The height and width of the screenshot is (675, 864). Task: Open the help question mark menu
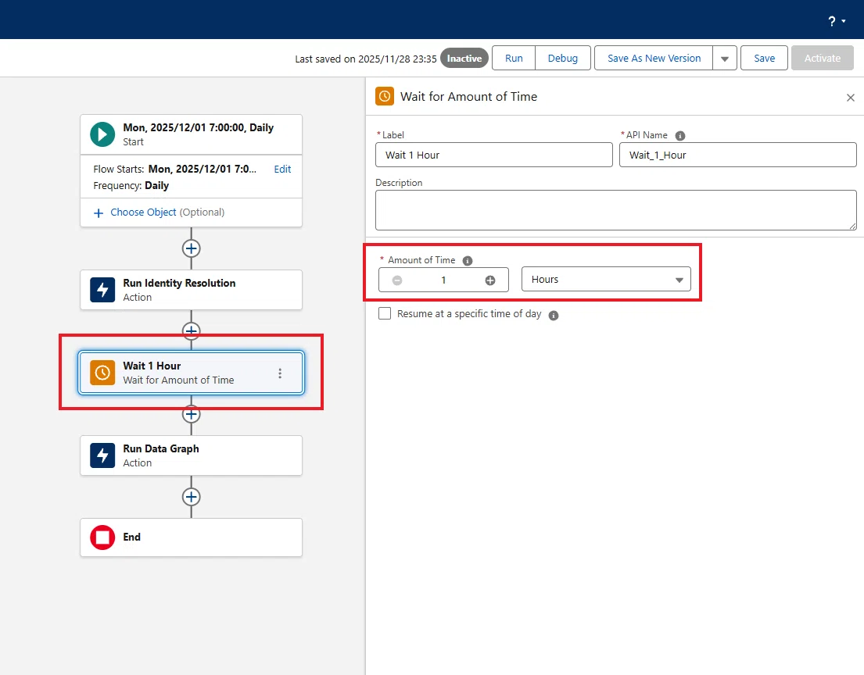[x=837, y=21]
